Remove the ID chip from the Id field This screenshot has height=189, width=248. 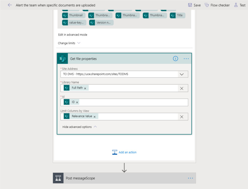coord(77,102)
